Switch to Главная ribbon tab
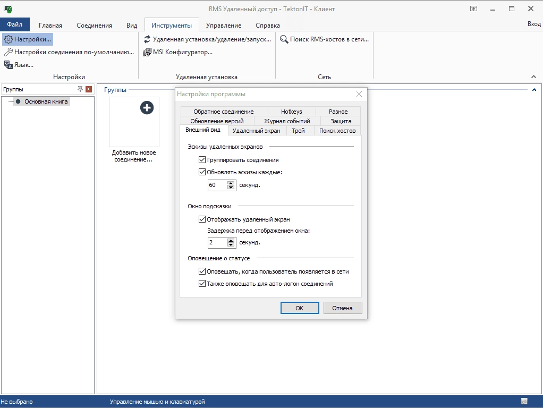The image size is (543, 408). coord(50,25)
